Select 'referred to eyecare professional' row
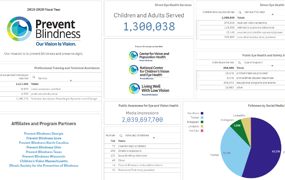 coord(241,28)
